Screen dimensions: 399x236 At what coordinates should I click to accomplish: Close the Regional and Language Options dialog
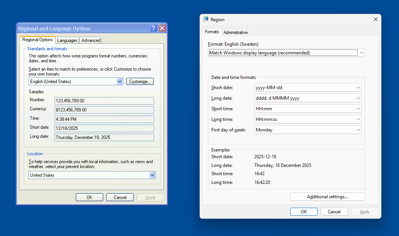[162, 28]
